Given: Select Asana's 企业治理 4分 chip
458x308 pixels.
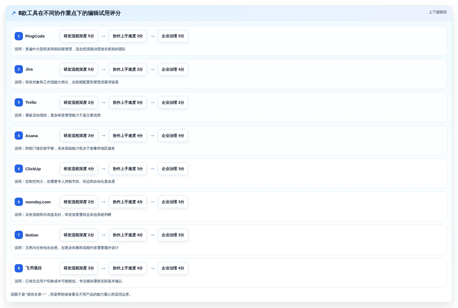Looking at the screenshot, I should pos(173,136).
